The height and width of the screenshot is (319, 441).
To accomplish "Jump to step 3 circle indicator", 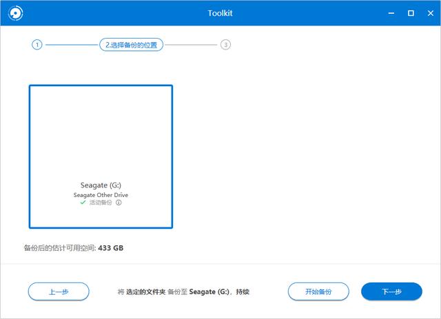I will 225,45.
